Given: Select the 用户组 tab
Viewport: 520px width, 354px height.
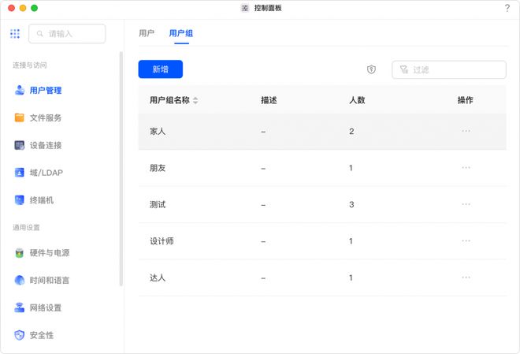Looking at the screenshot, I should (181, 33).
